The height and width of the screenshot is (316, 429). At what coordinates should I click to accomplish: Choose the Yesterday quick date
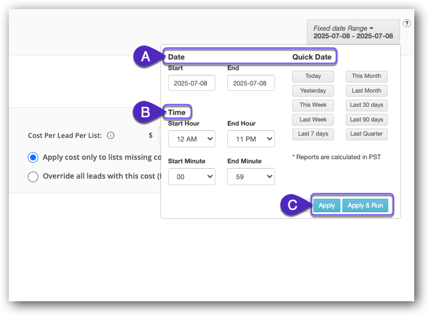(x=313, y=91)
